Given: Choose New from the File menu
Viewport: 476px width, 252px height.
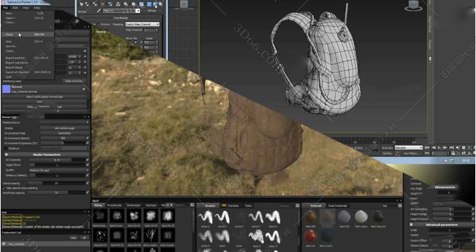Looking at the screenshot, I should pos(28,14).
